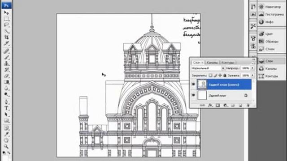Image resolution: width=287 pixels, height=161 pixels.
Task: Toggle the Слои dock button
Action: click(x=272, y=61)
